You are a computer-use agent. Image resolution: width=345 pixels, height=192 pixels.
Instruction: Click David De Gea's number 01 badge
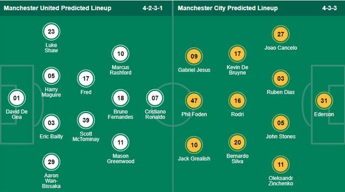click(17, 98)
